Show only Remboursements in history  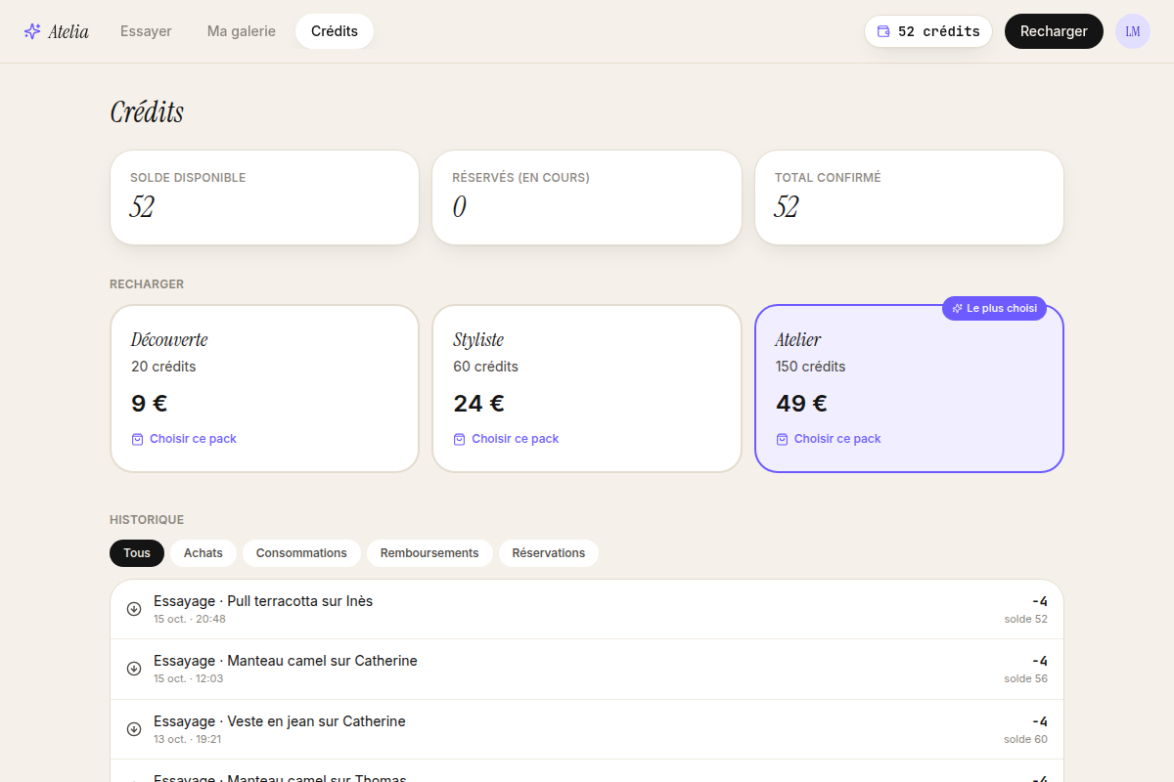(x=429, y=553)
